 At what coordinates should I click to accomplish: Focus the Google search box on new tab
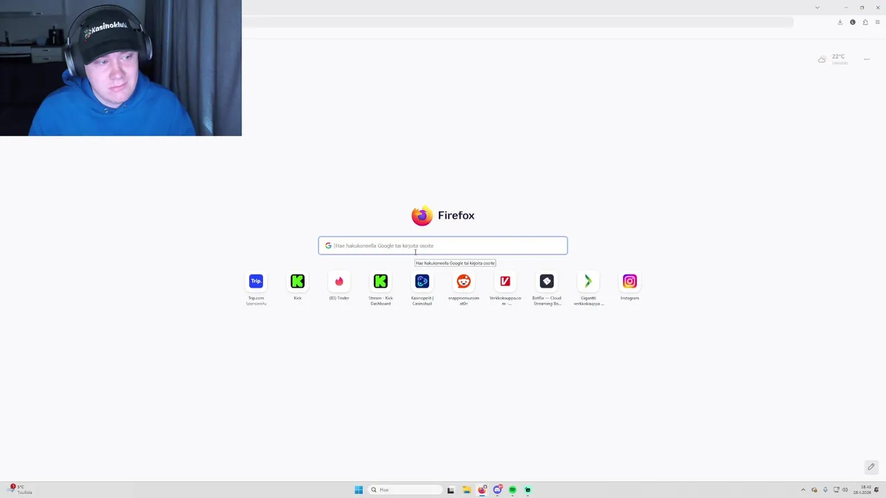click(443, 246)
